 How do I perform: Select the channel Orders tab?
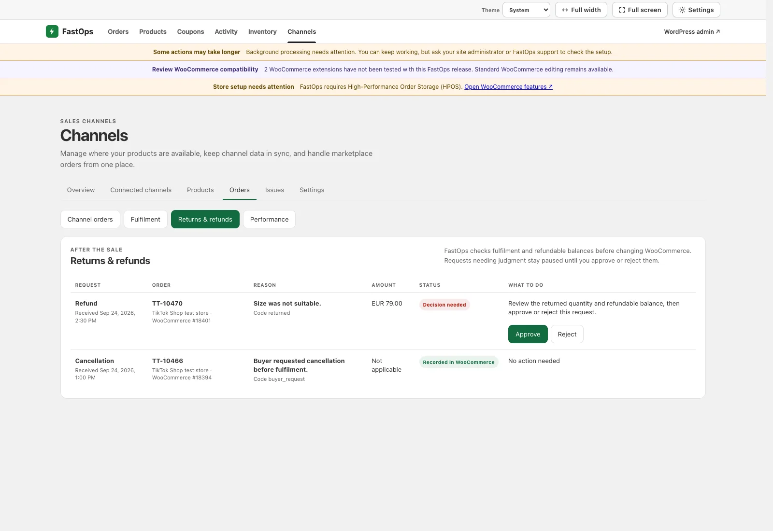pos(240,190)
